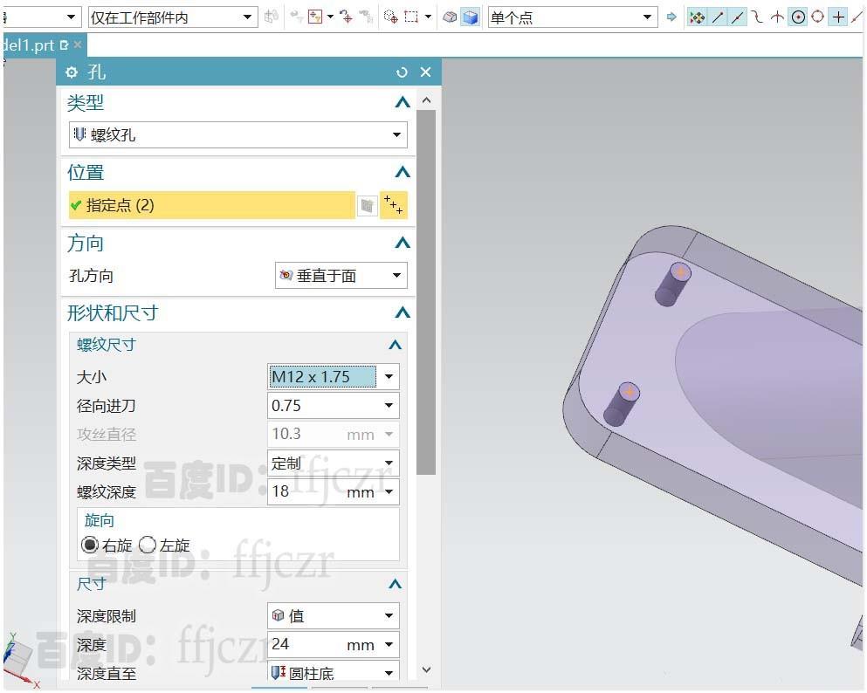Click the clipping section icon left of shaded cube
Viewport: 867px width, 693px height.
click(x=448, y=16)
